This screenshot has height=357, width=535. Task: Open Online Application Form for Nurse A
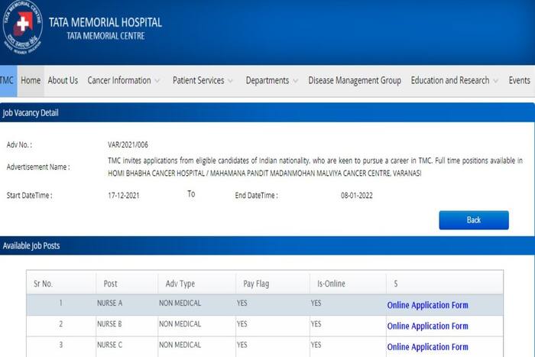click(427, 305)
